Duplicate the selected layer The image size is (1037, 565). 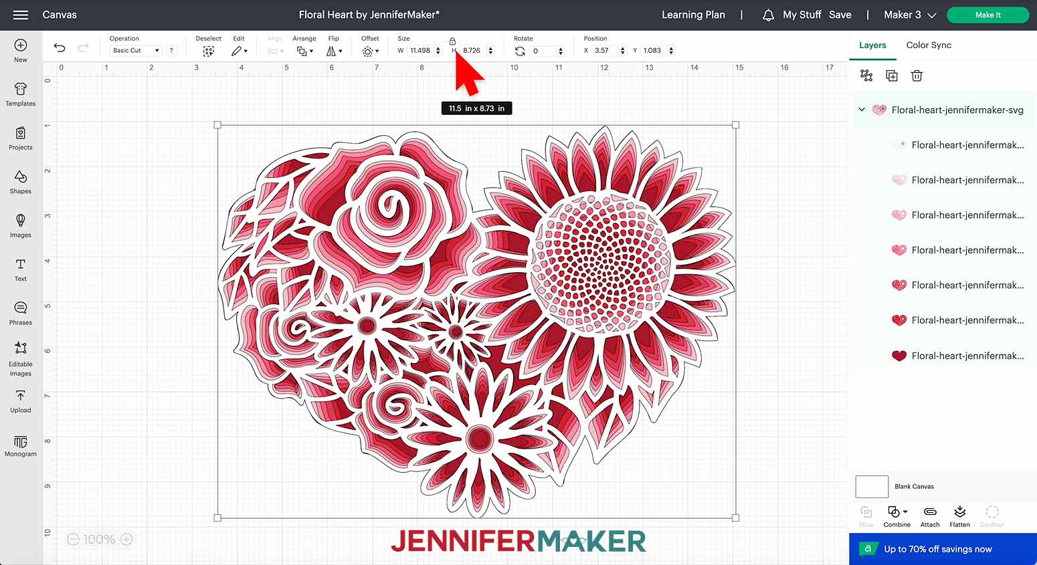[x=892, y=76]
